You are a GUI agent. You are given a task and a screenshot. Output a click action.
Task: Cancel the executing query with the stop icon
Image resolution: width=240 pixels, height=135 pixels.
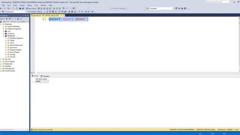(44, 12)
